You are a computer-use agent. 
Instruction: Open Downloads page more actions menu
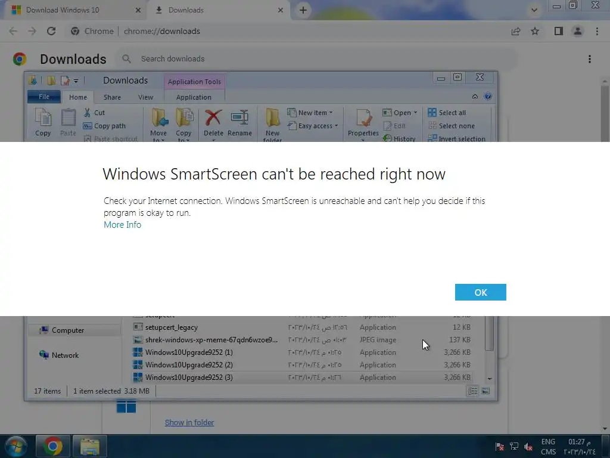[590, 59]
